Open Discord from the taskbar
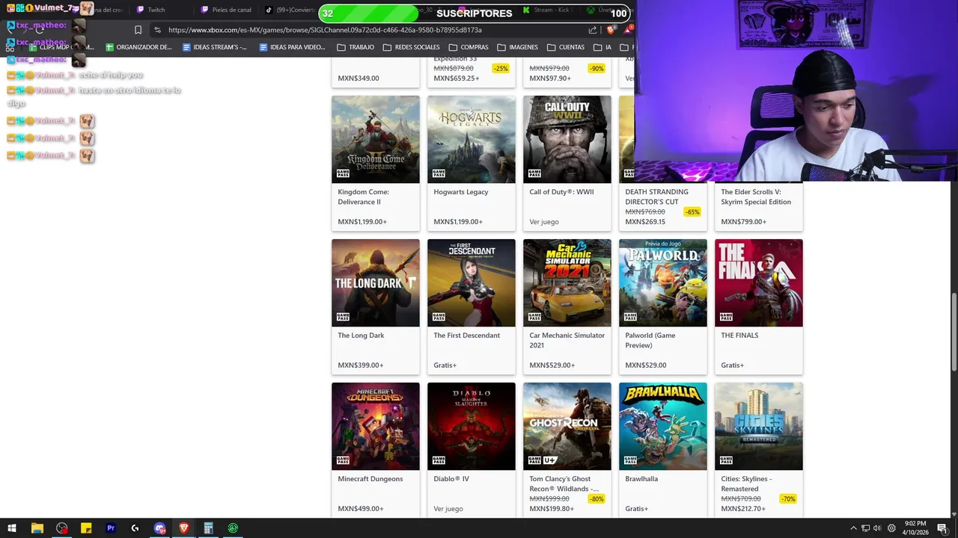Viewport: 958px width, 538px height. pyautogui.click(x=159, y=528)
